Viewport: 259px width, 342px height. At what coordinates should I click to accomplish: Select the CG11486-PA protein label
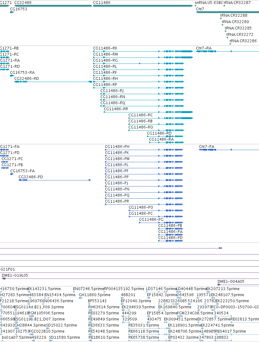[x=170, y=232]
